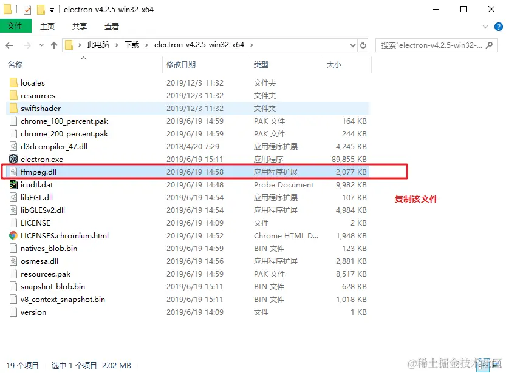Click the Chrome HTML D... type cell

tap(286, 236)
